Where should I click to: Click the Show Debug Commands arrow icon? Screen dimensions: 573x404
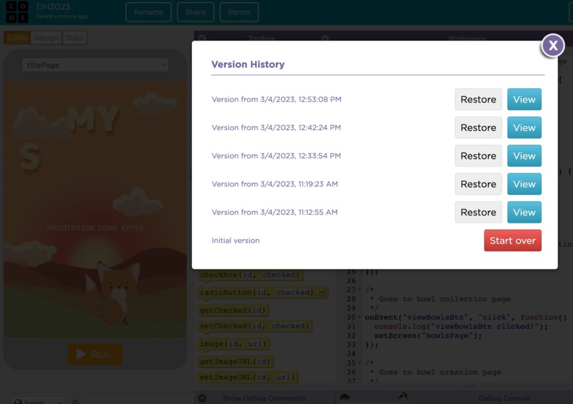click(x=202, y=398)
